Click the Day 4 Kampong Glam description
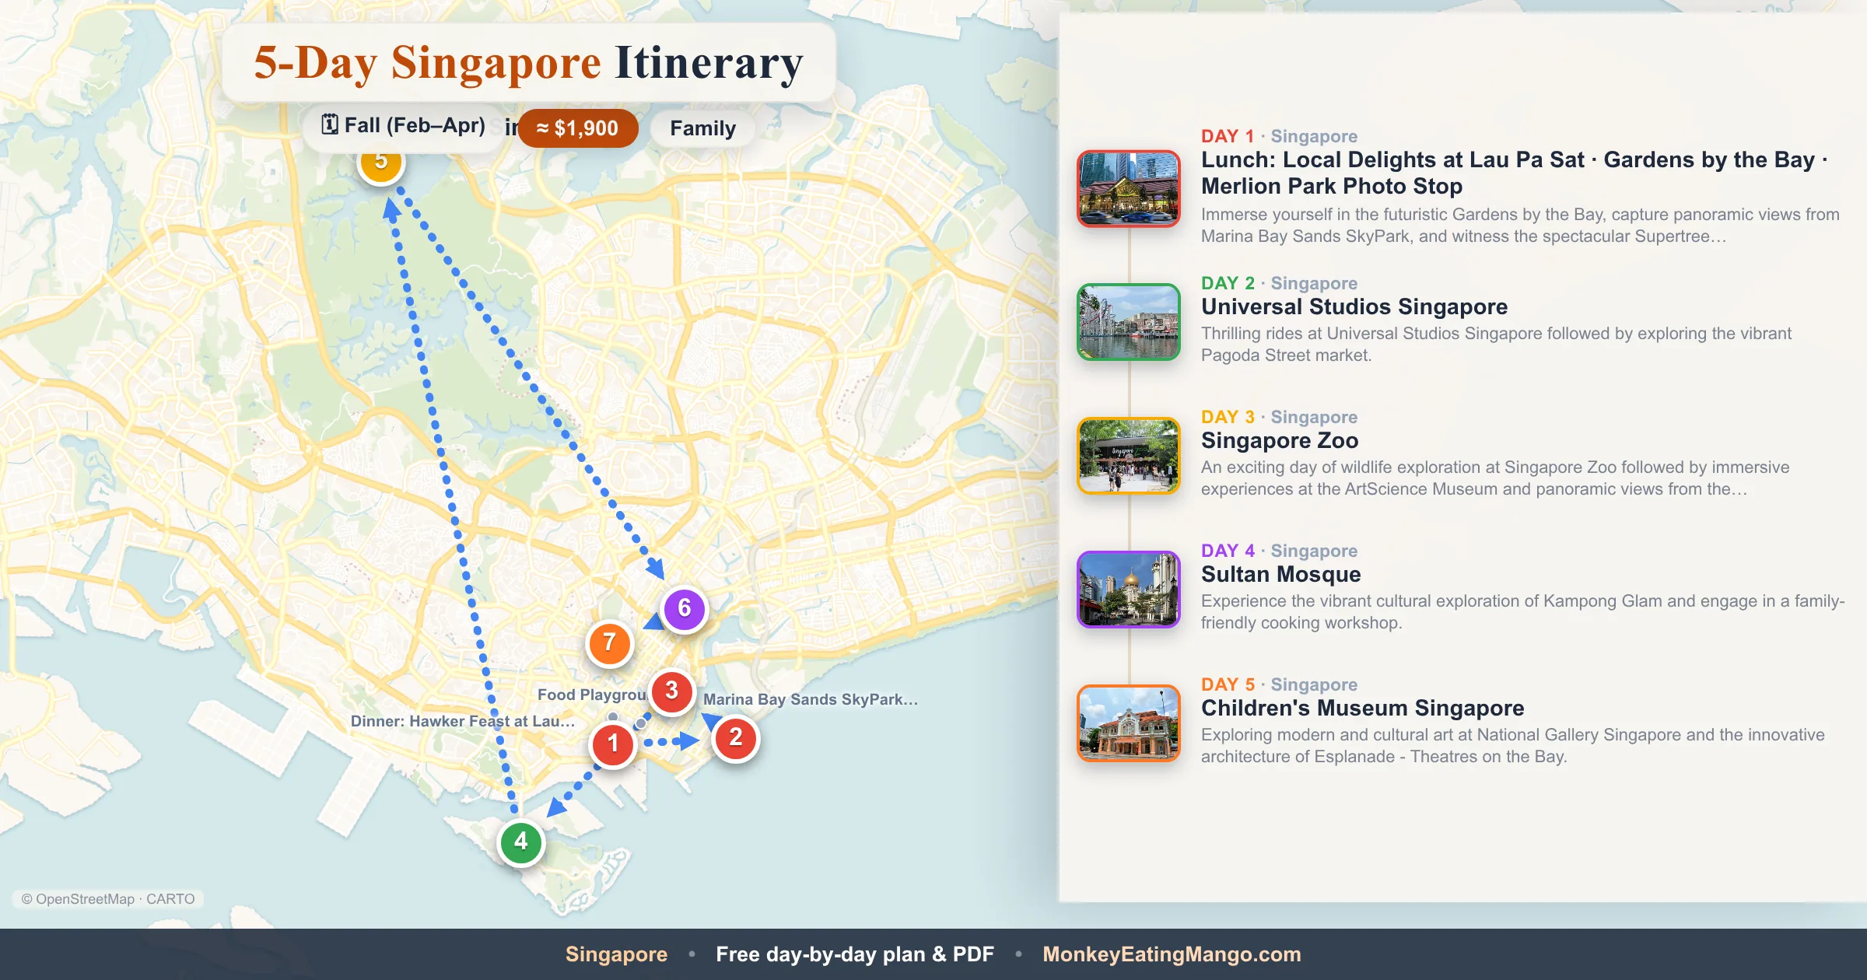Screen dimensions: 1867x980 [x=1522, y=612]
